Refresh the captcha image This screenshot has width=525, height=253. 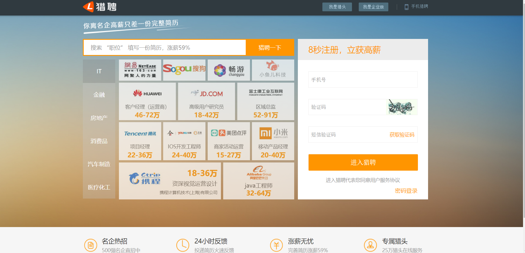[x=402, y=107]
